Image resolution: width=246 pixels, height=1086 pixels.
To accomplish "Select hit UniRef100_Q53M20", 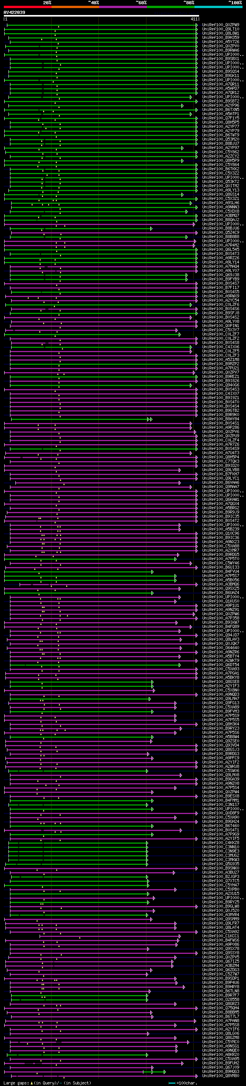I will coord(220,139).
